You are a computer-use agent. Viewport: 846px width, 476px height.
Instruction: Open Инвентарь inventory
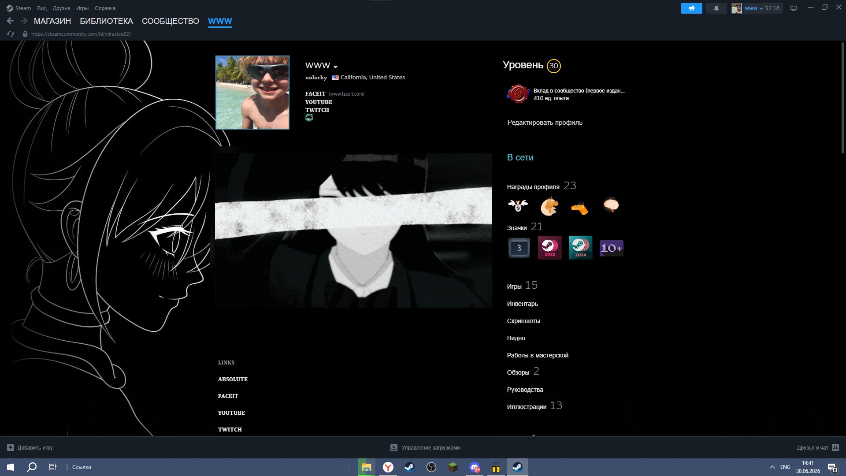pyautogui.click(x=522, y=304)
